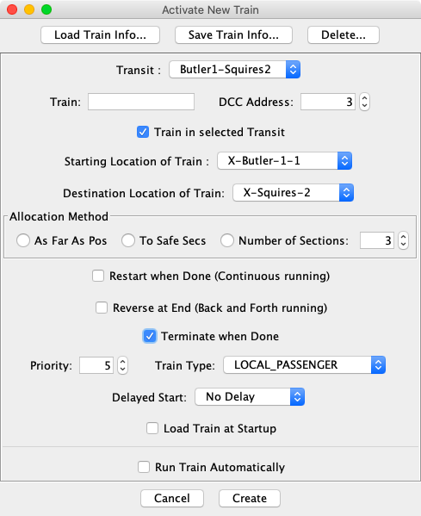Open the Starting Location of Train dropdown

click(284, 161)
